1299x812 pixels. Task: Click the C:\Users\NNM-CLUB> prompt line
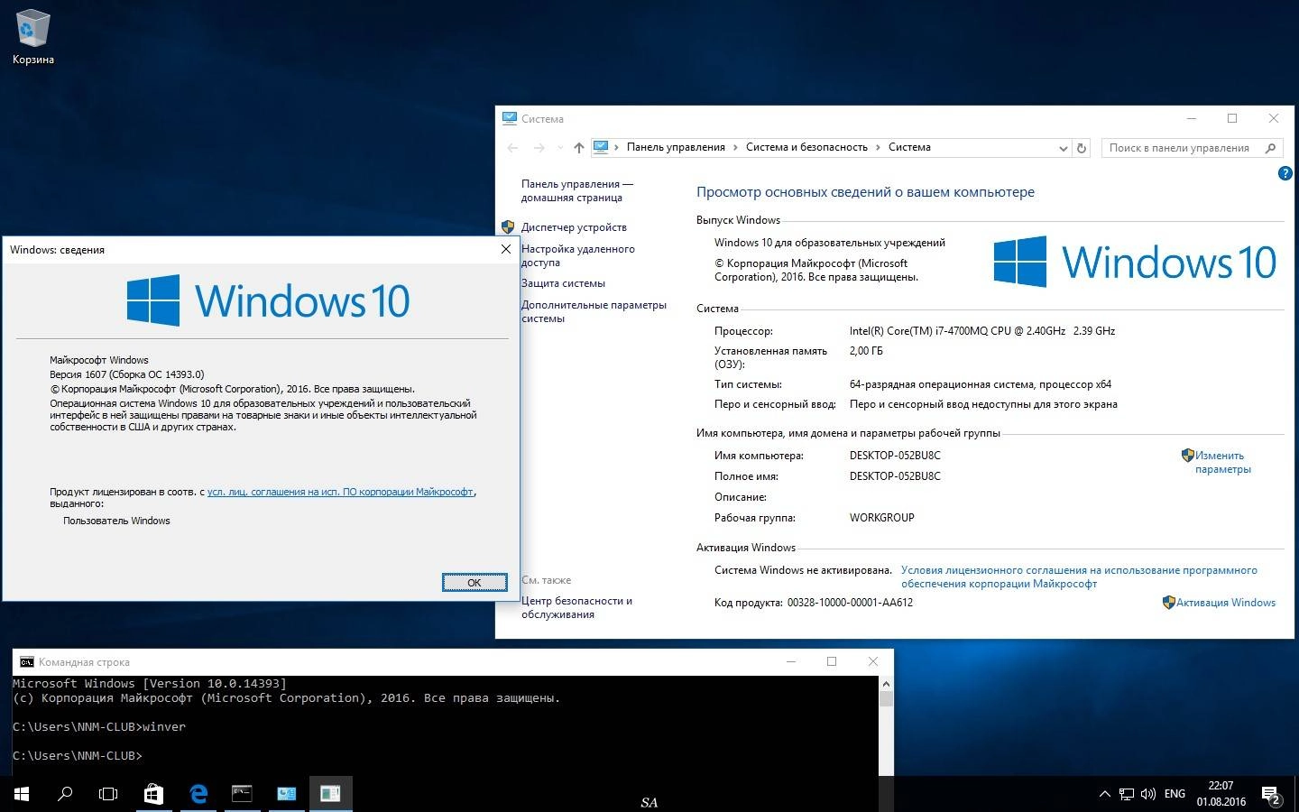pos(78,755)
